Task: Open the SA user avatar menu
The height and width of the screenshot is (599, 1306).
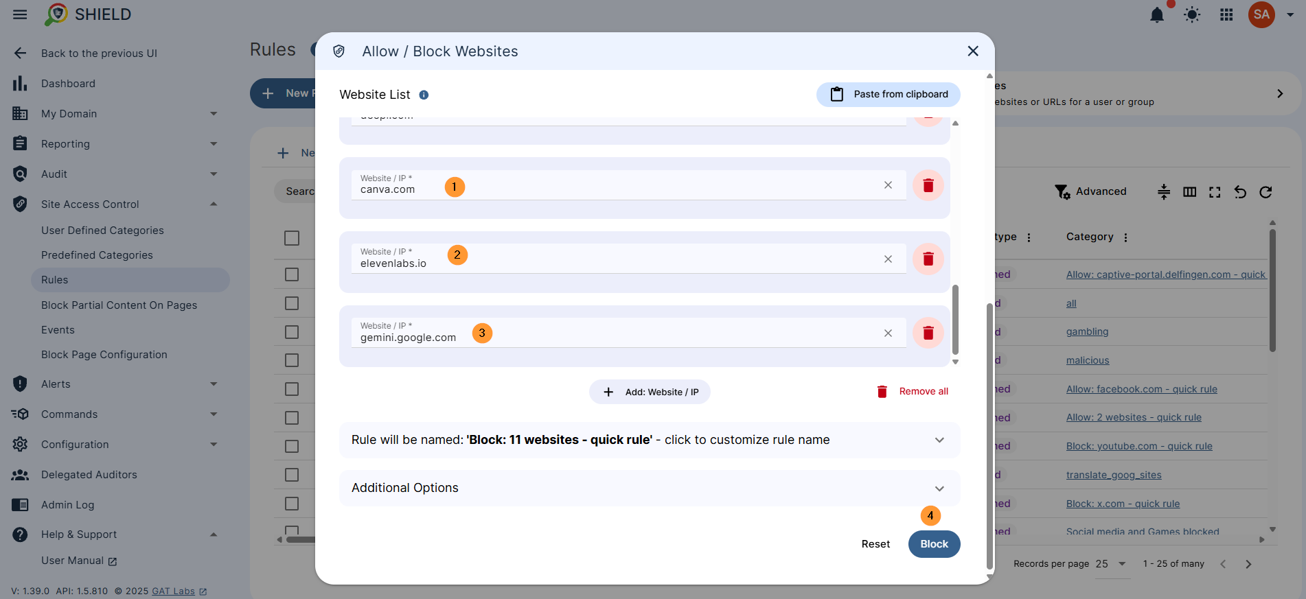Action: [x=1261, y=14]
